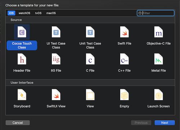Select the Objective-C File template
The width and height of the screenshot is (180, 130).
[158, 36]
